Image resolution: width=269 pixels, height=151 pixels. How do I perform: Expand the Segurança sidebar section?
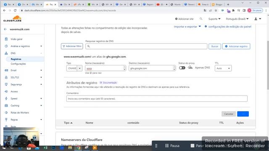41,84
